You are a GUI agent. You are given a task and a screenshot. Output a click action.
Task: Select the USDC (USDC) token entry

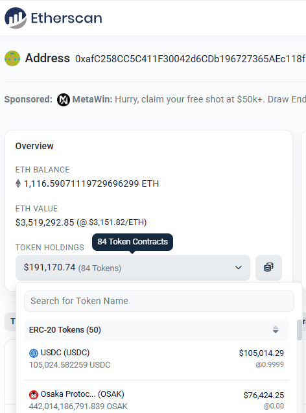tap(156, 359)
